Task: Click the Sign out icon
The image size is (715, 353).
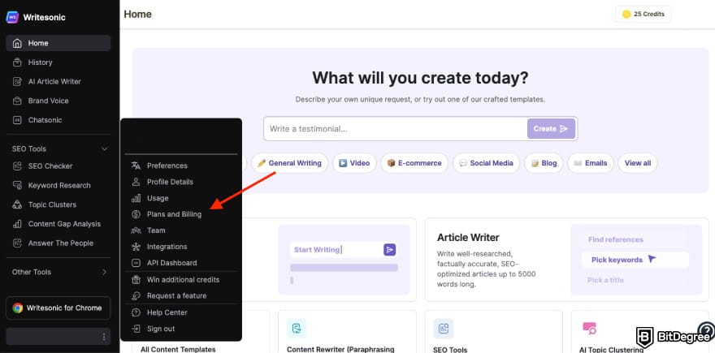Action: tap(136, 329)
